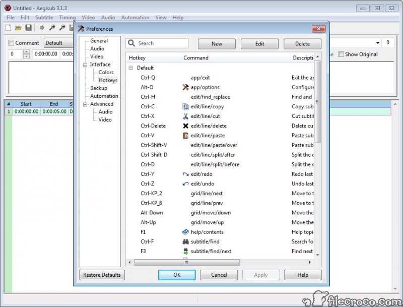Click the Save floppy disk icon
This screenshot has width=403, height=307.
click(x=28, y=28)
